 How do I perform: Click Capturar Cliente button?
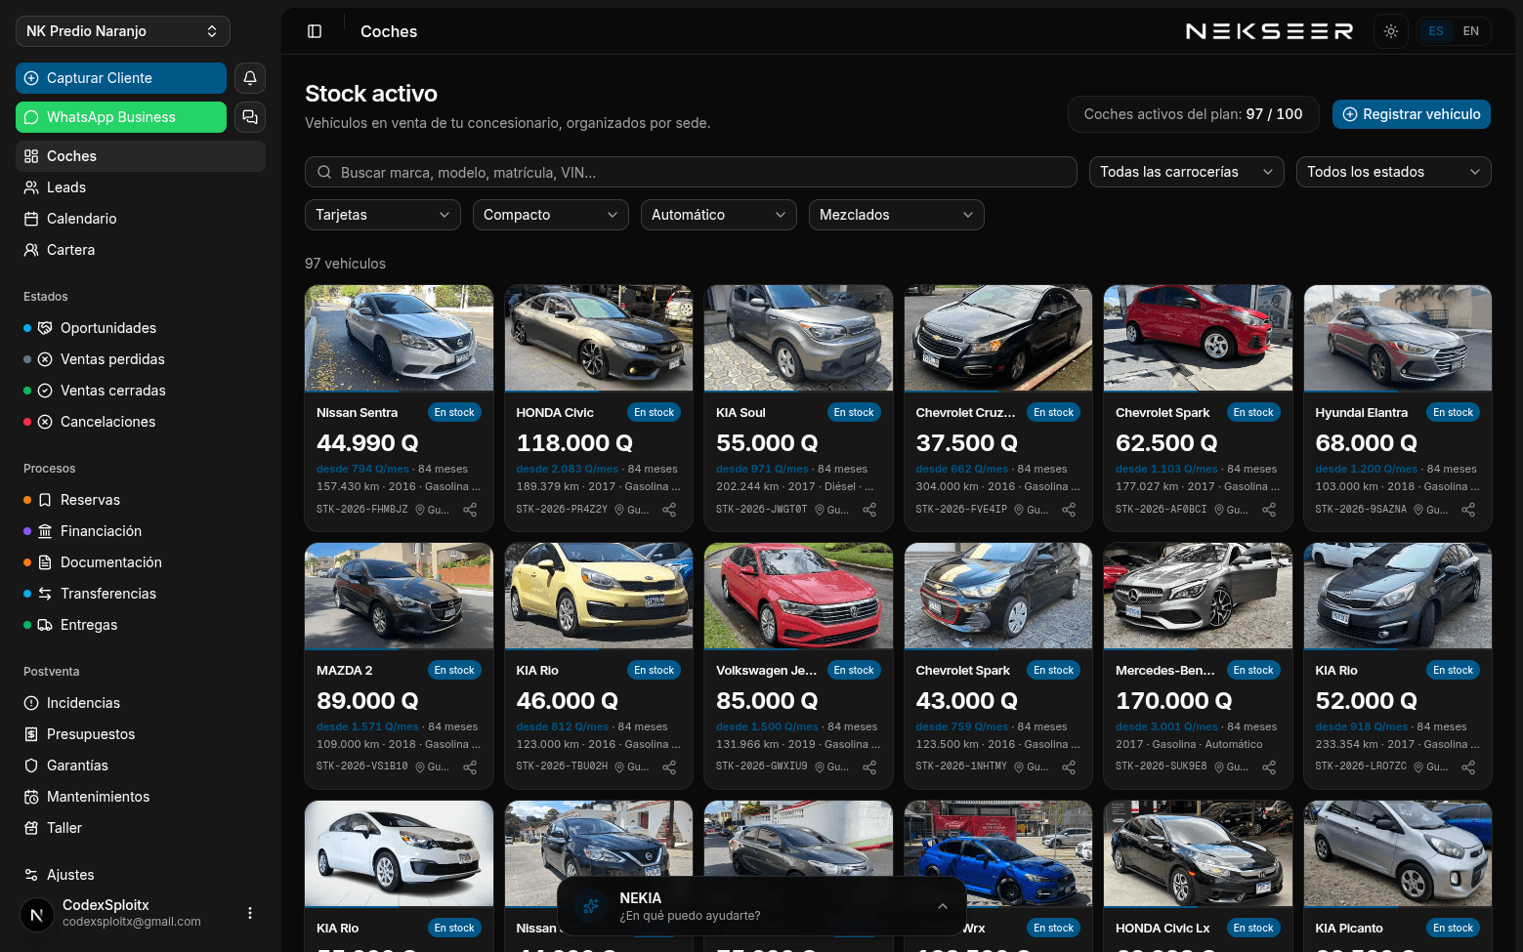coord(121,78)
